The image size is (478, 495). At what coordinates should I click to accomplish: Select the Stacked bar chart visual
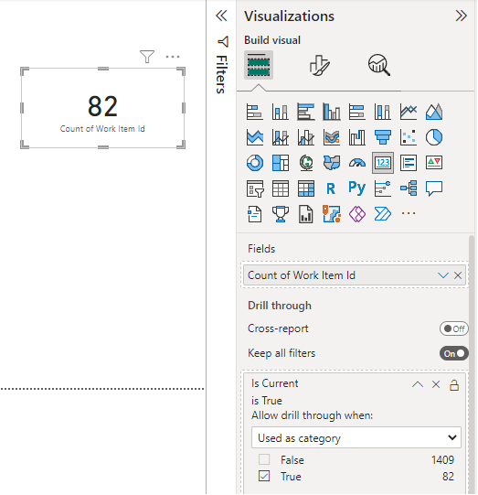[254, 112]
